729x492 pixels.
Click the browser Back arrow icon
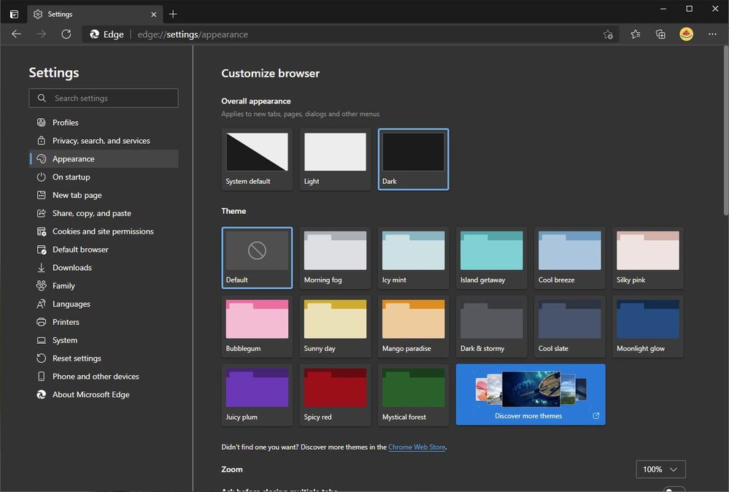[17, 34]
